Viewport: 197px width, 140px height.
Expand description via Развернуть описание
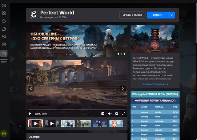[155, 84]
